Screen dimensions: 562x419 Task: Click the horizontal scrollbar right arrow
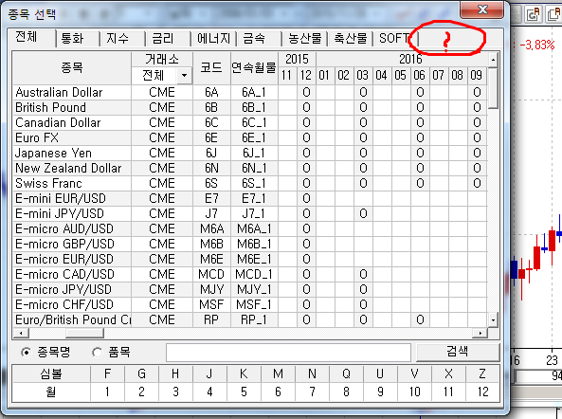pos(480,334)
